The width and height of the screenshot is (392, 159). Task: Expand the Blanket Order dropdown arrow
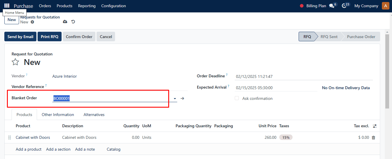(175, 99)
